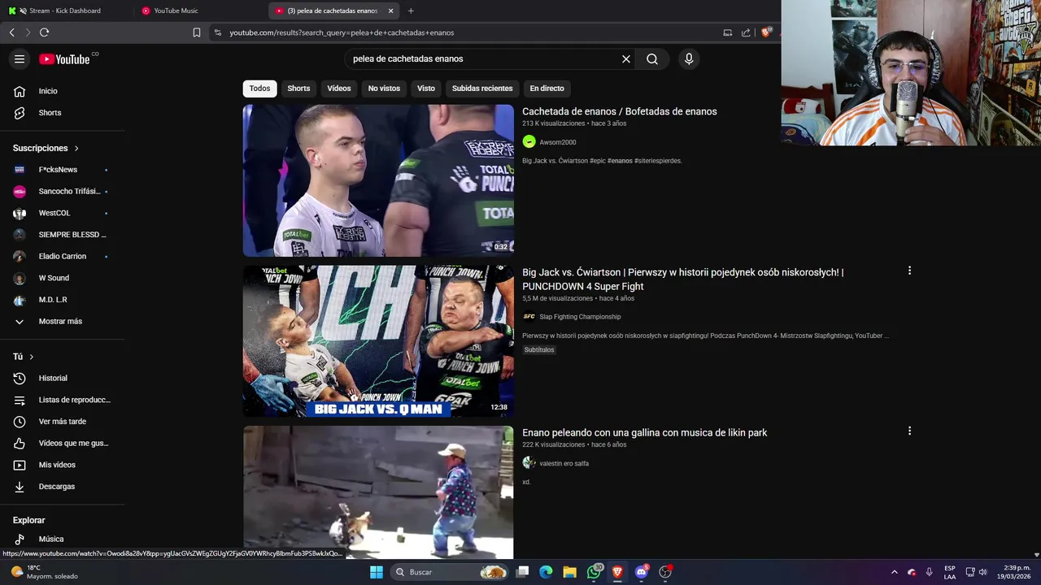Open Eladio Carrion subscription
Image resolution: width=1041 pixels, height=585 pixels.
[62, 256]
